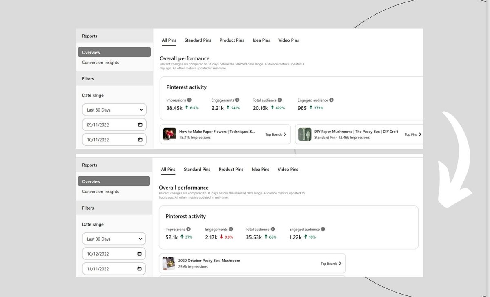Select All Pins tab in the 09/11/2022 report
The width and height of the screenshot is (490, 297).
tap(169, 40)
